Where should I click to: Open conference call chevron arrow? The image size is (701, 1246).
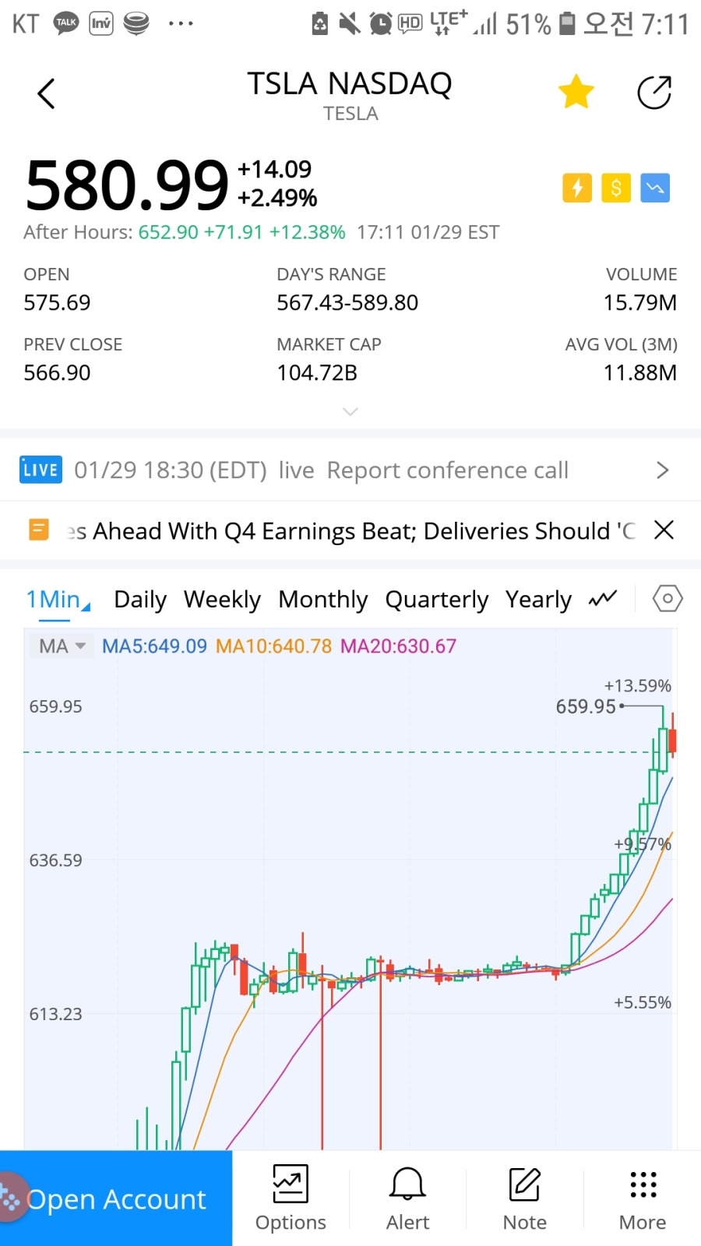[663, 470]
